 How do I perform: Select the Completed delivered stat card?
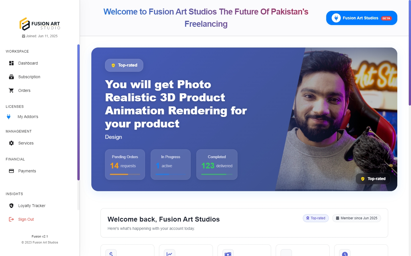pos(217,164)
